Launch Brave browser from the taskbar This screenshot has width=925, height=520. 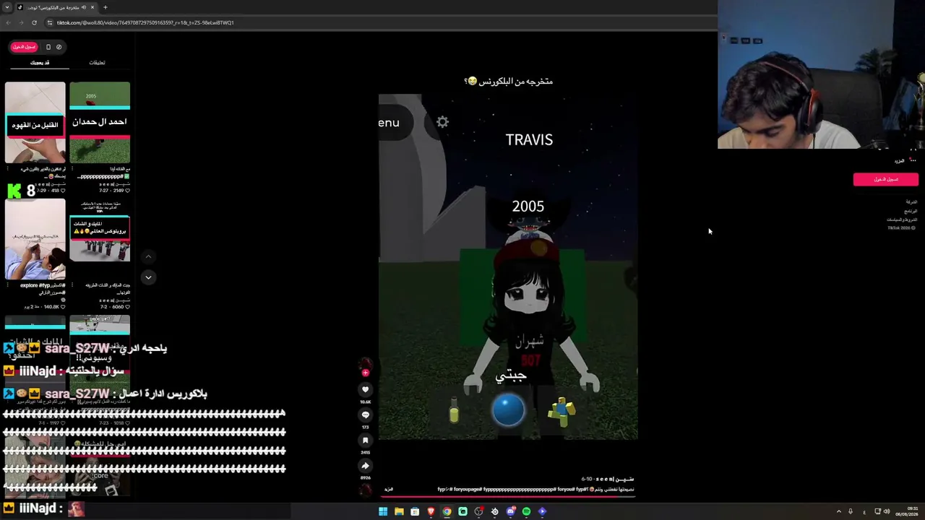coord(431,511)
